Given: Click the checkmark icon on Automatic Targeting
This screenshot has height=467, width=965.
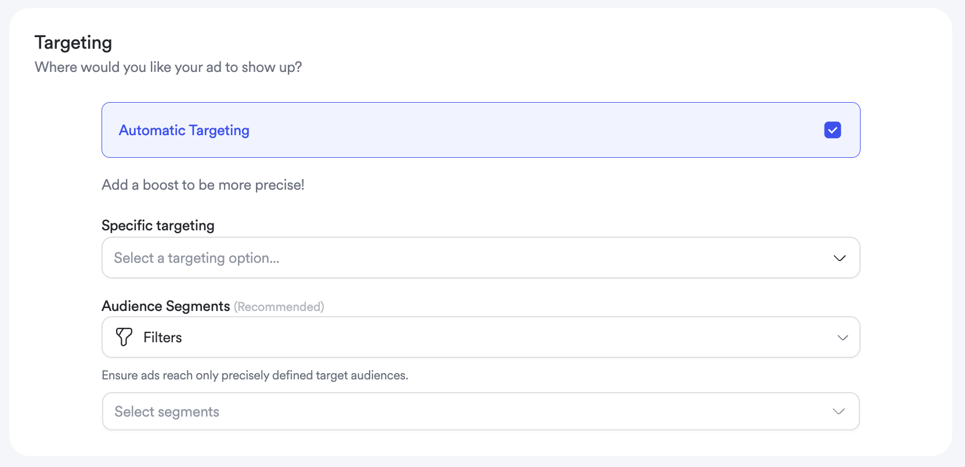Looking at the screenshot, I should [833, 130].
